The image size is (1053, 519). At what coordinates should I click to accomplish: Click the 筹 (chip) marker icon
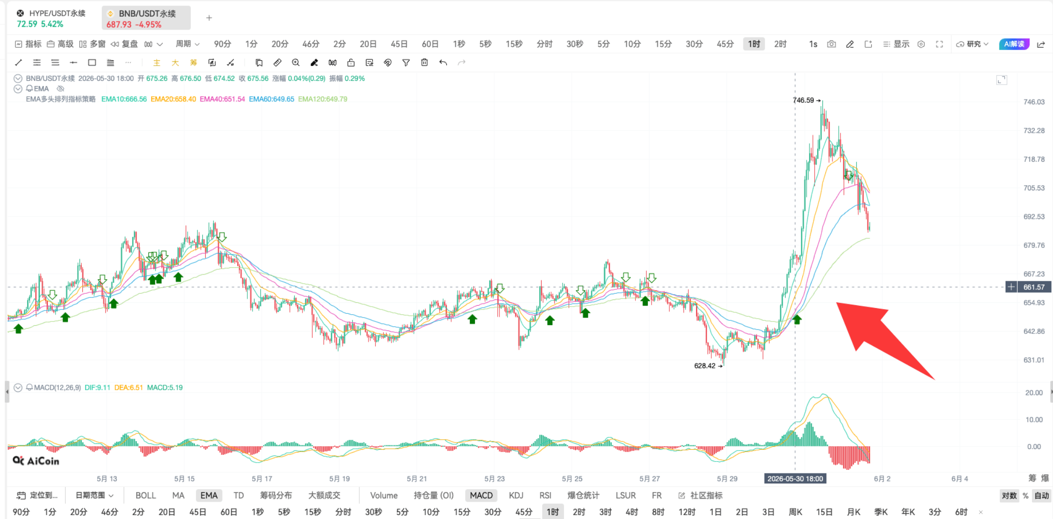click(x=193, y=63)
